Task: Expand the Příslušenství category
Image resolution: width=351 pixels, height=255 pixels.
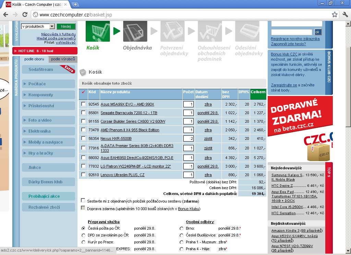Action: pos(49,106)
